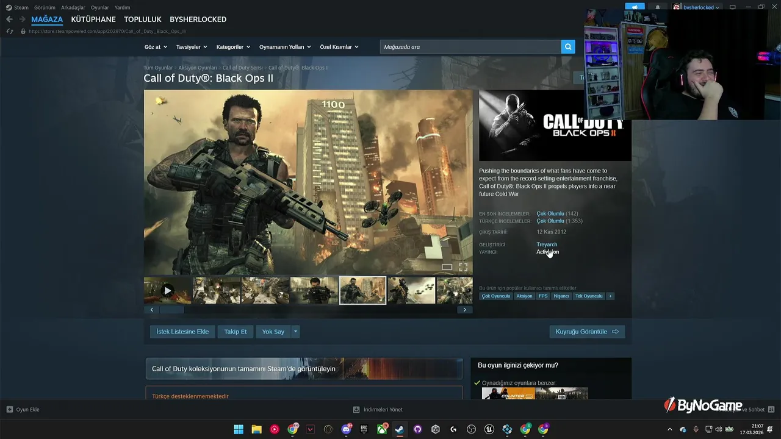Image resolution: width=781 pixels, height=439 pixels.
Task: Show hidden system tray icons
Action: (x=670, y=429)
